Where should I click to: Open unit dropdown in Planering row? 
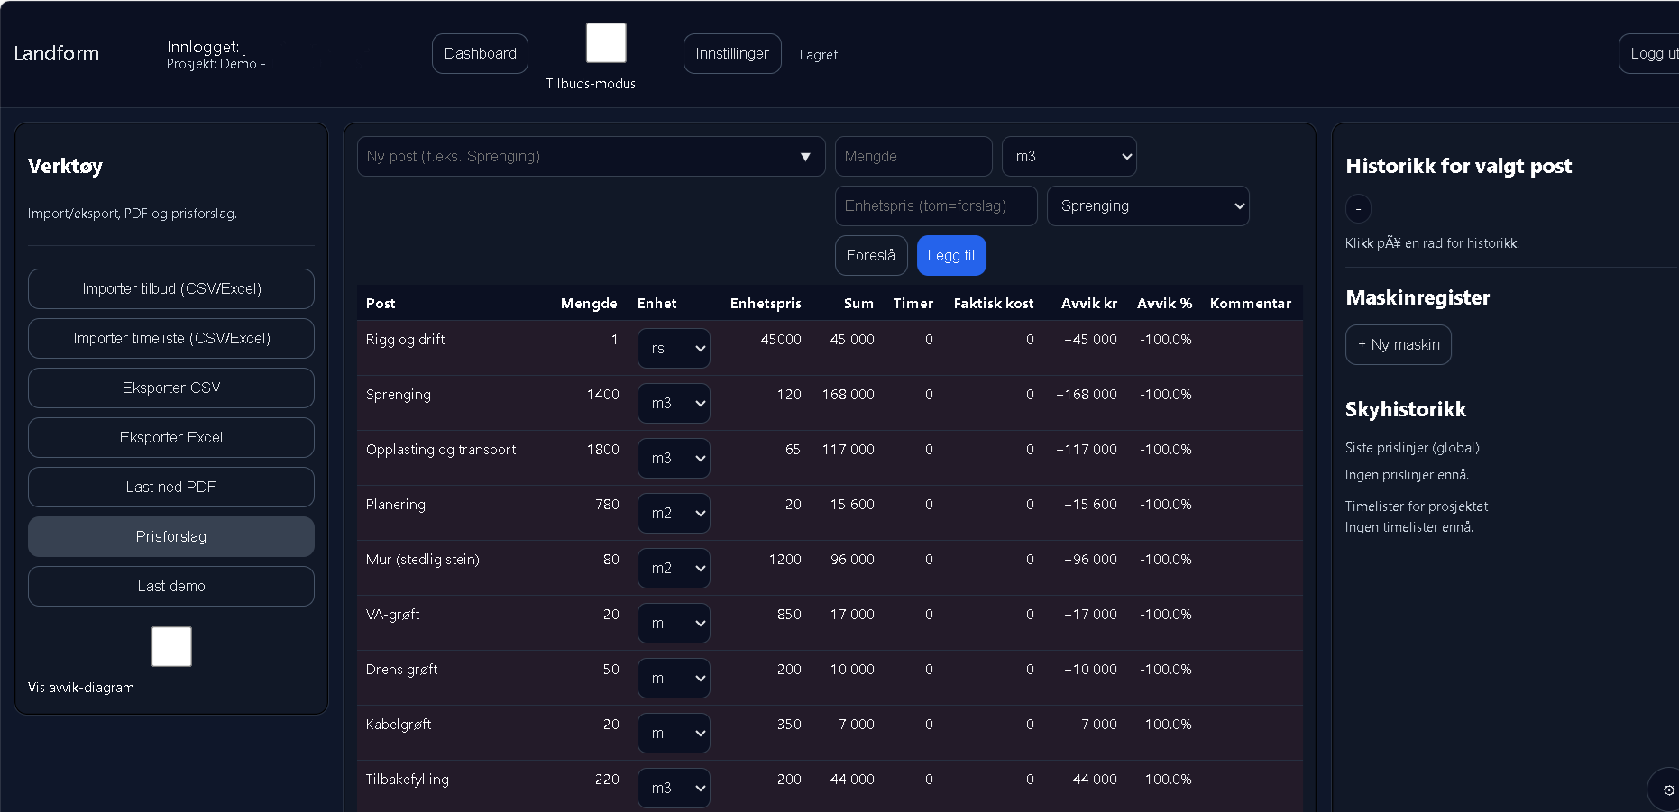pos(673,514)
